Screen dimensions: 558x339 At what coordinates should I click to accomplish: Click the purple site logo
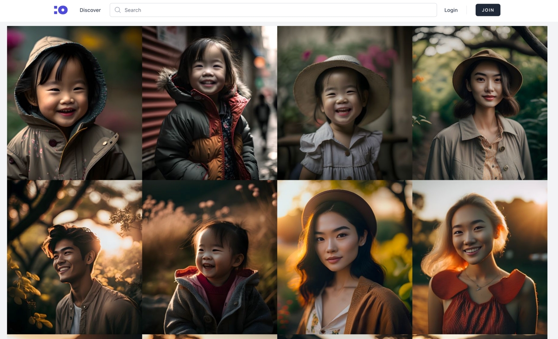pos(61,10)
